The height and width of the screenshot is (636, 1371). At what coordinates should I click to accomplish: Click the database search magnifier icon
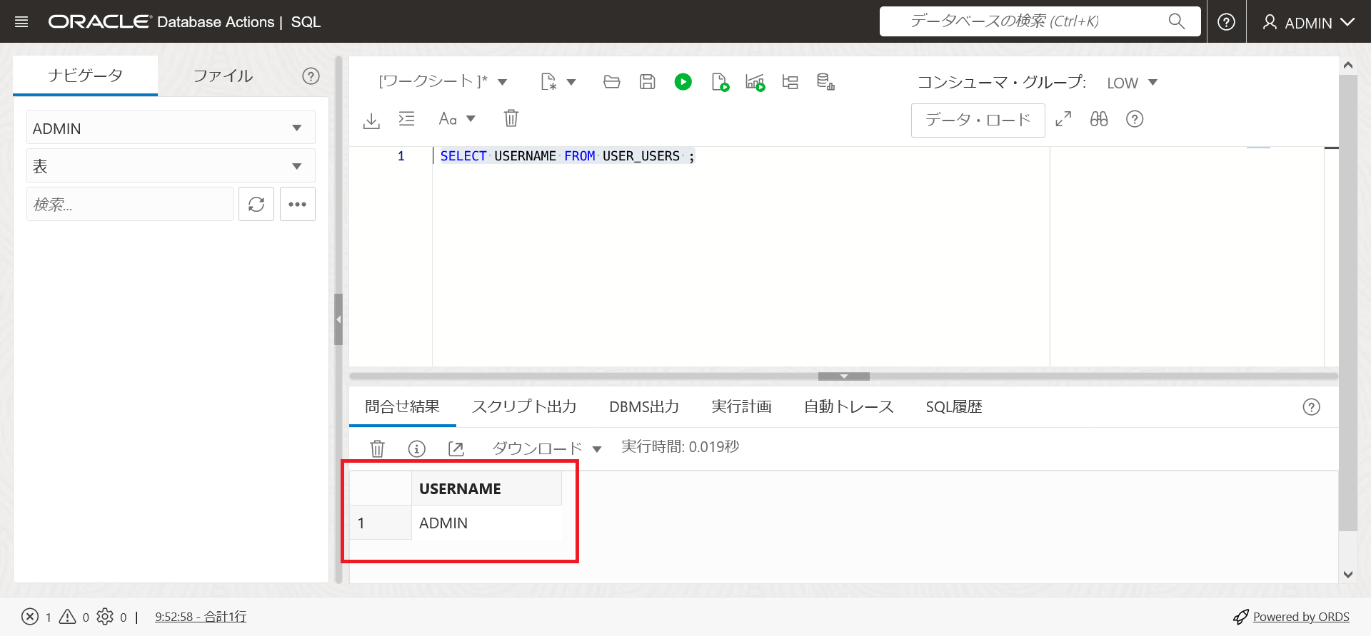pyautogui.click(x=1177, y=21)
